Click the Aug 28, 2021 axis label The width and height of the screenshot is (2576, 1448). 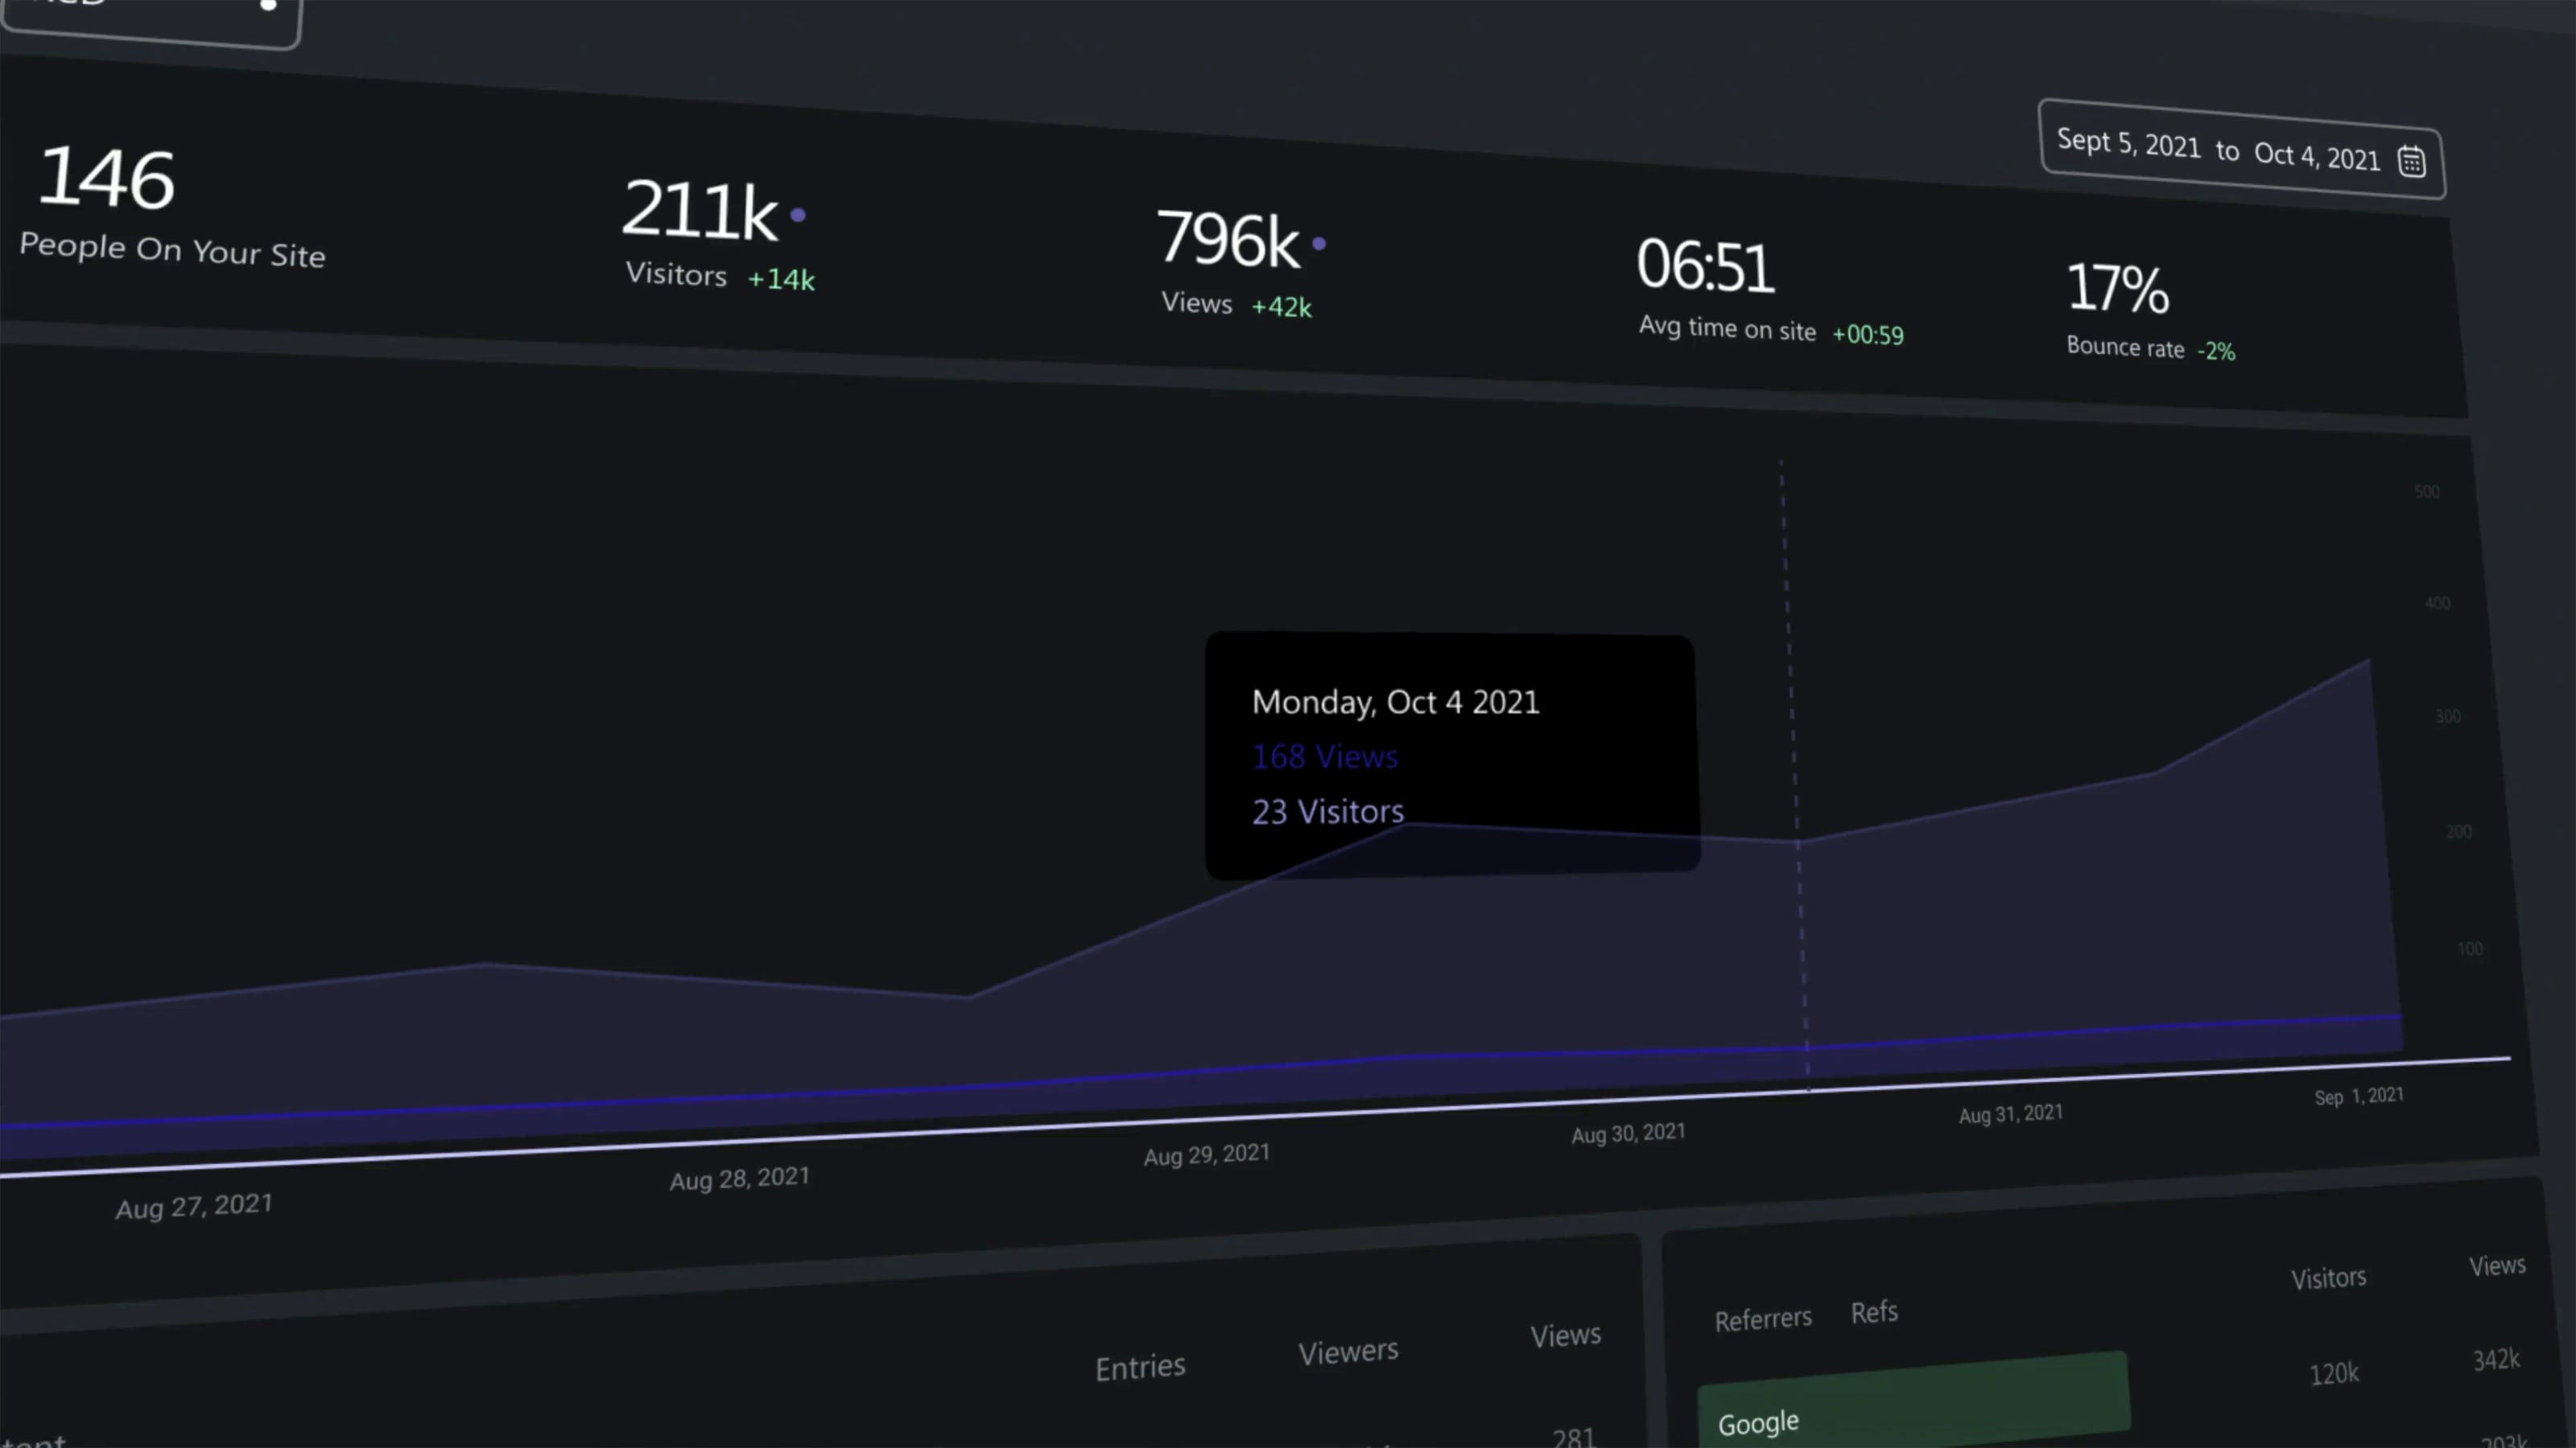click(739, 1179)
